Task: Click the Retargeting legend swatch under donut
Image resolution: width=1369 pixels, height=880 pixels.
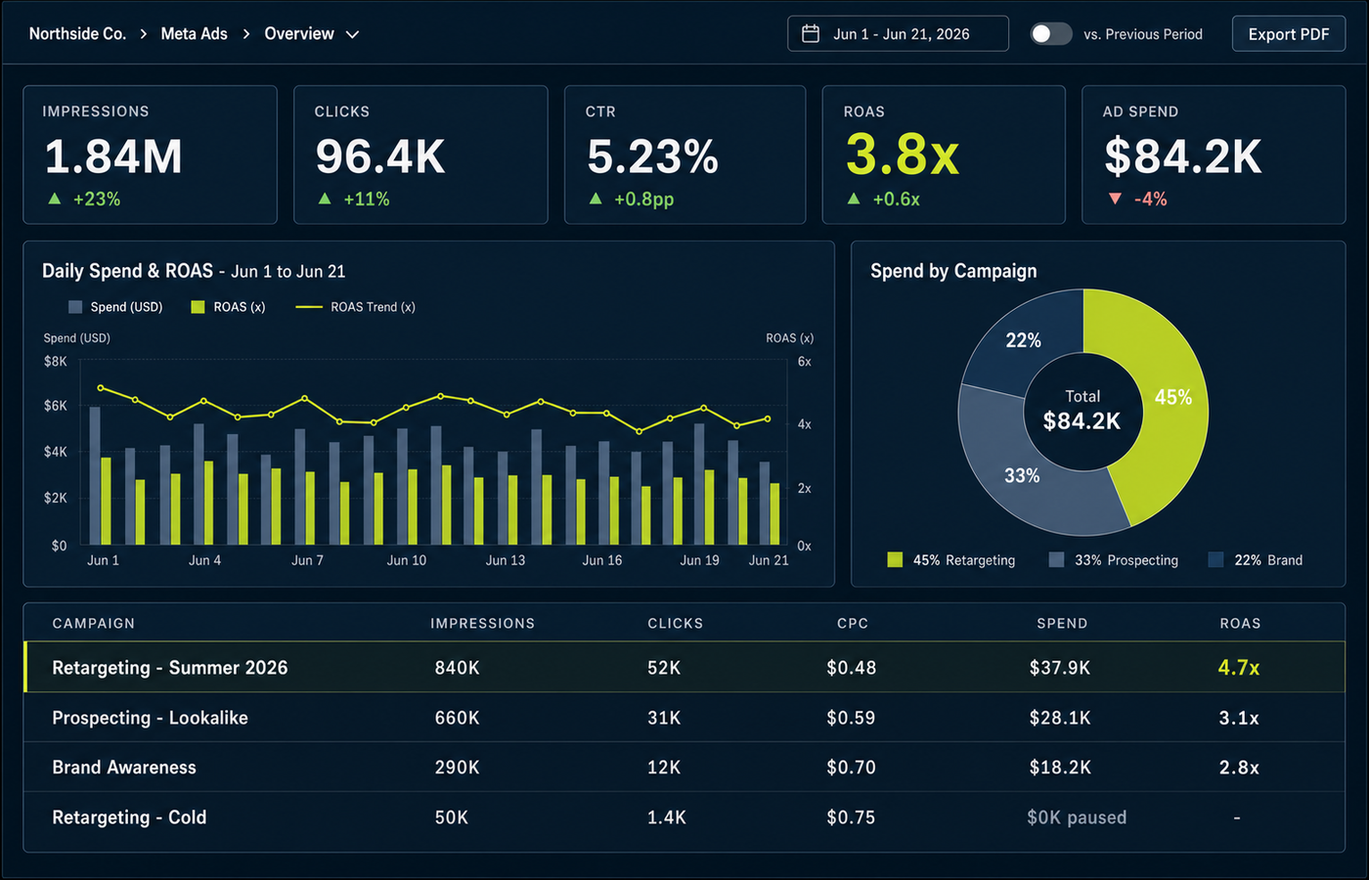Action: [x=895, y=559]
